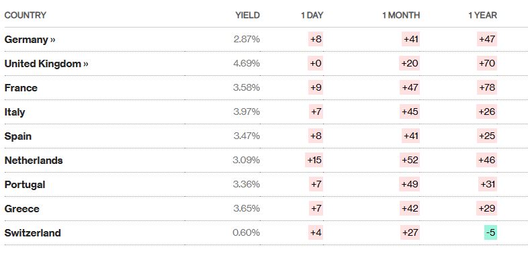Click the Spain row label
The height and width of the screenshot is (266, 528).
pos(18,136)
